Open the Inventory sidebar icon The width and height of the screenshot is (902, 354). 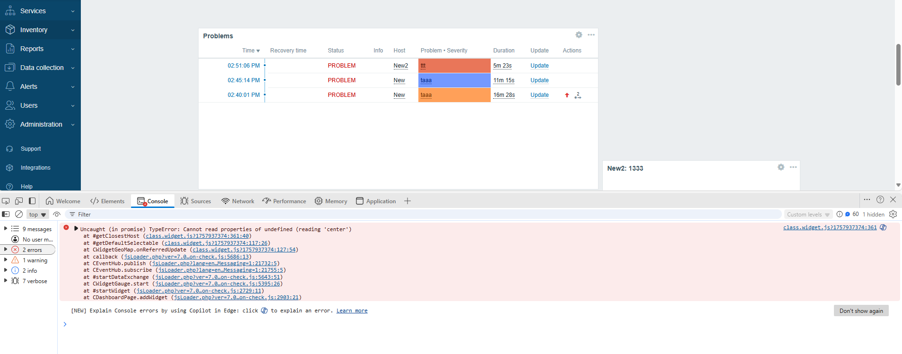10,30
